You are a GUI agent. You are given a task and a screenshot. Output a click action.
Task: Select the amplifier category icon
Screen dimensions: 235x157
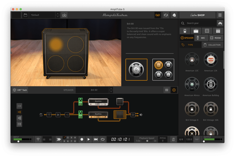[196, 31]
